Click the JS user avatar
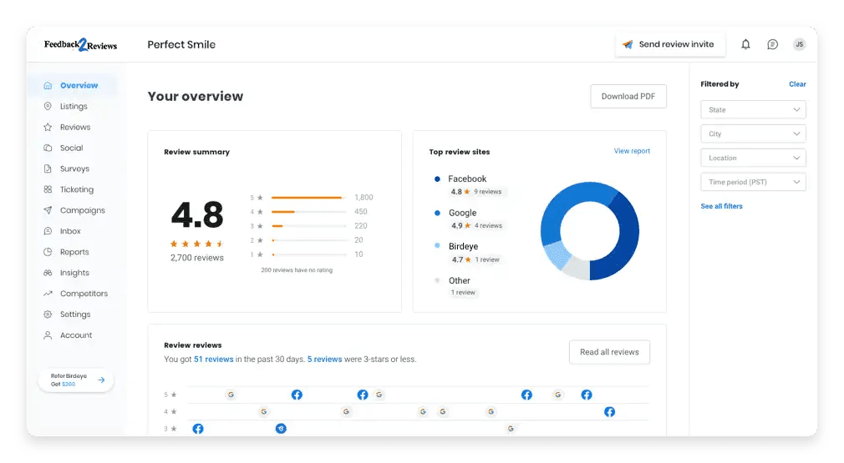844x463 pixels. (799, 44)
